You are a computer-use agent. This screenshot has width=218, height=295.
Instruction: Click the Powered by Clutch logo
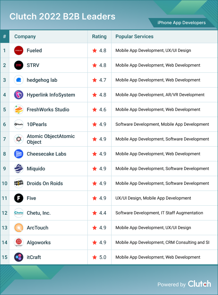199,284
